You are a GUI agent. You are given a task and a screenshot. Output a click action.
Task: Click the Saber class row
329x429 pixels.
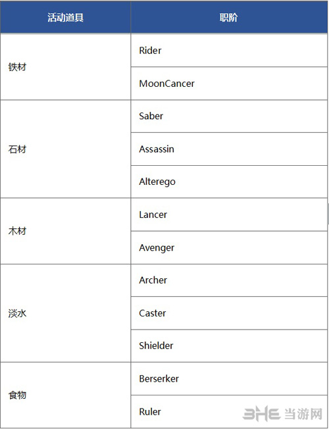pos(229,116)
